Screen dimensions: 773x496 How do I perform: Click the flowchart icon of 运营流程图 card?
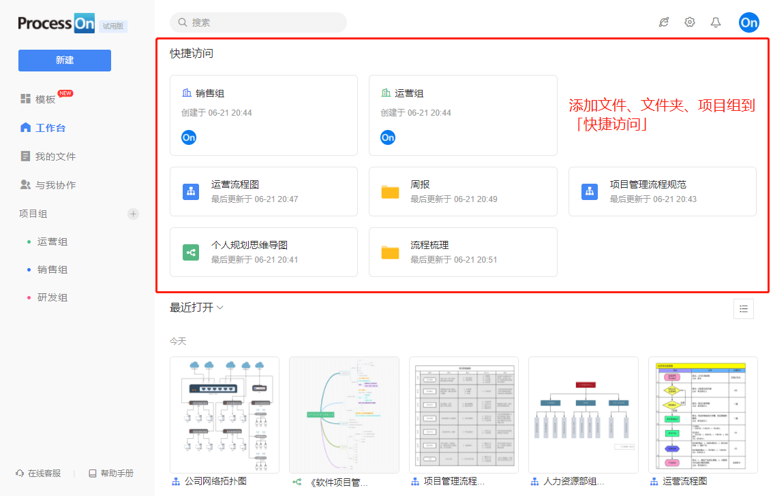click(x=191, y=192)
